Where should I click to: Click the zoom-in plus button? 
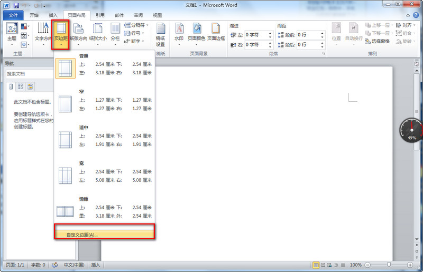point(410,265)
